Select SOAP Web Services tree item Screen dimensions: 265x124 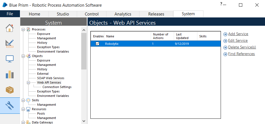51,78
